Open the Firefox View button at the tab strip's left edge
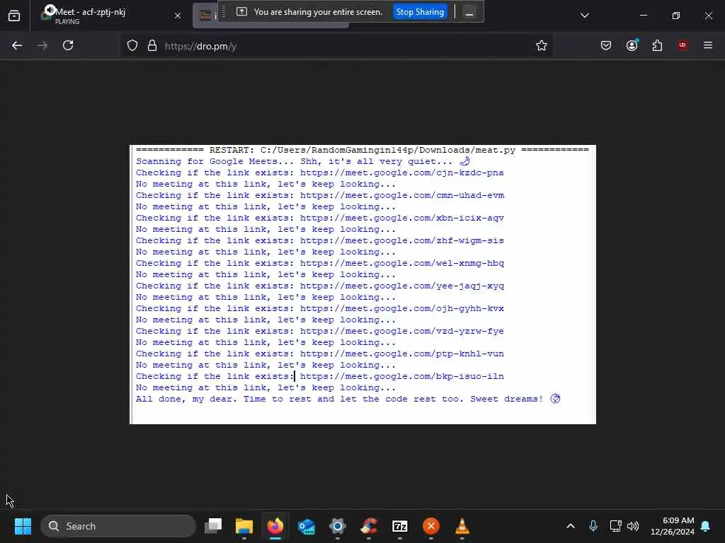 click(14, 16)
